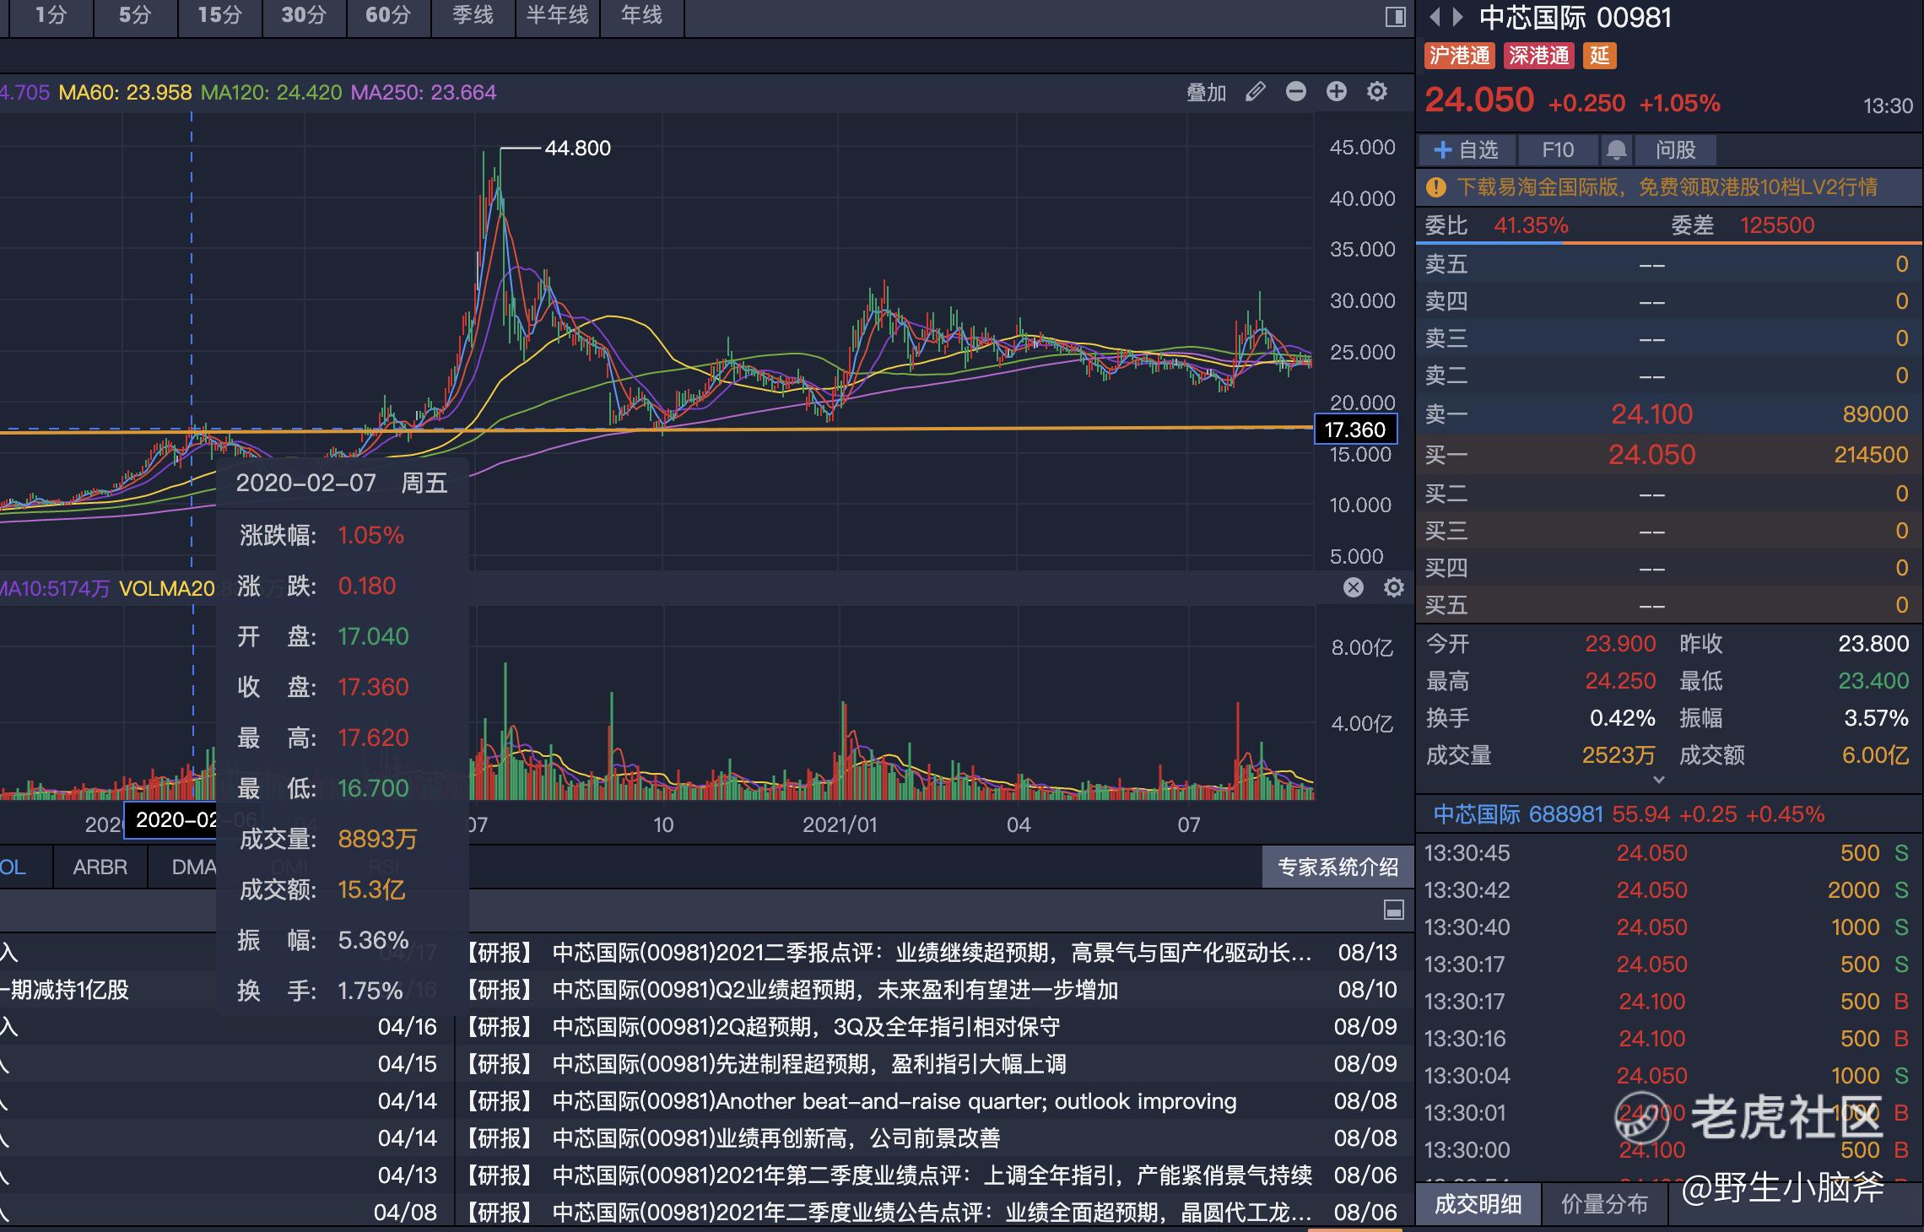Close the volume indicator panel
The height and width of the screenshot is (1232, 1924).
tap(1354, 587)
